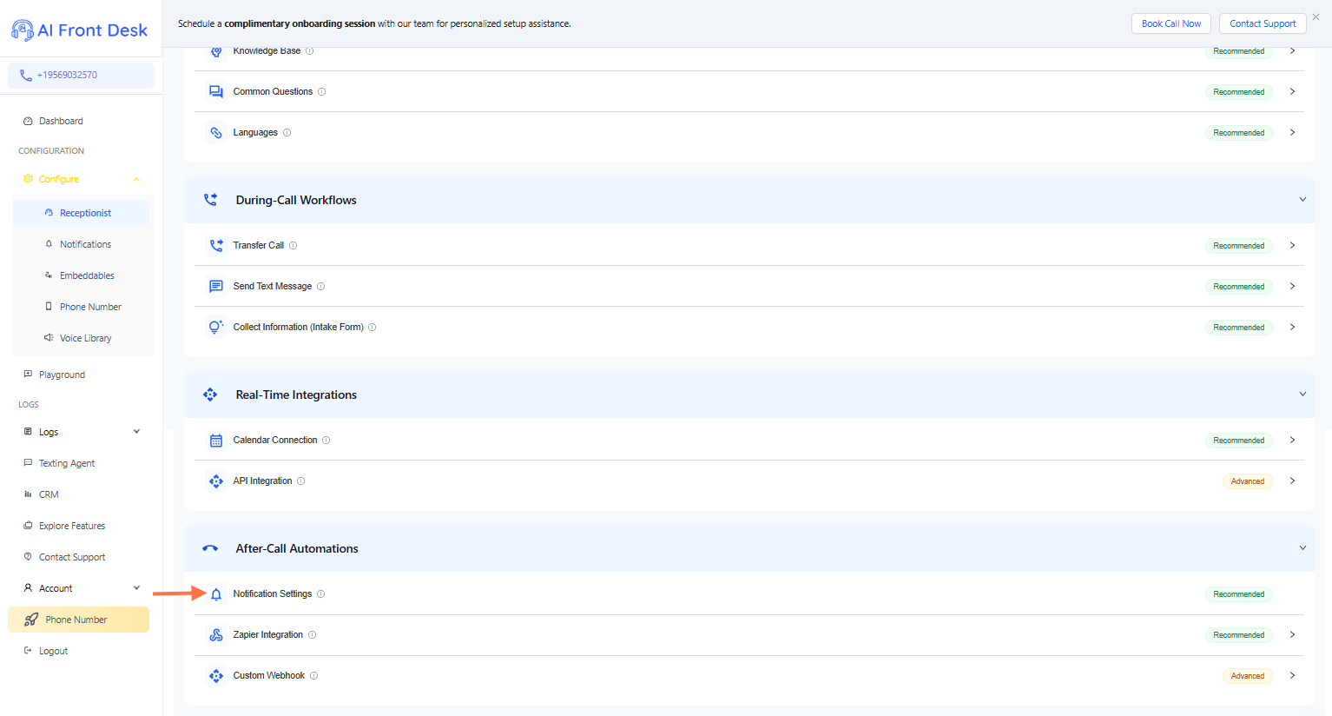Image resolution: width=1332 pixels, height=716 pixels.
Task: Select Notifications under Configure
Action: click(x=81, y=244)
